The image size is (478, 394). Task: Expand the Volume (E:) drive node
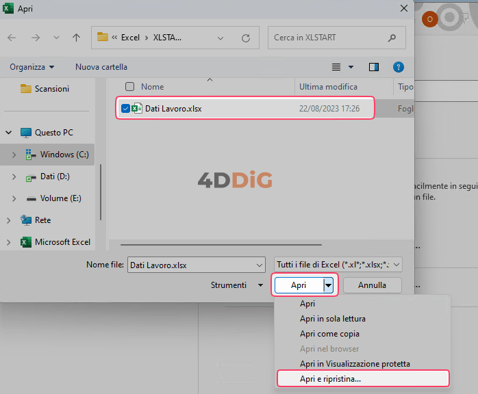(14, 198)
